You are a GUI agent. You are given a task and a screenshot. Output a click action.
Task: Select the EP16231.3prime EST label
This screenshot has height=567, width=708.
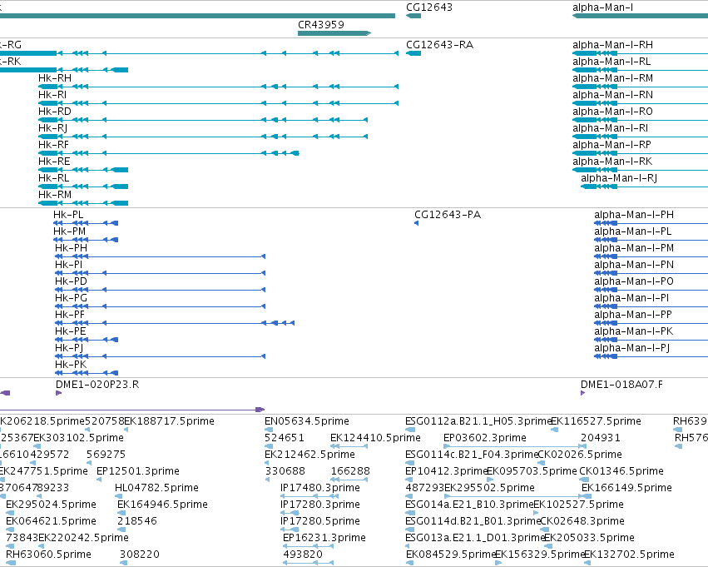[324, 538]
